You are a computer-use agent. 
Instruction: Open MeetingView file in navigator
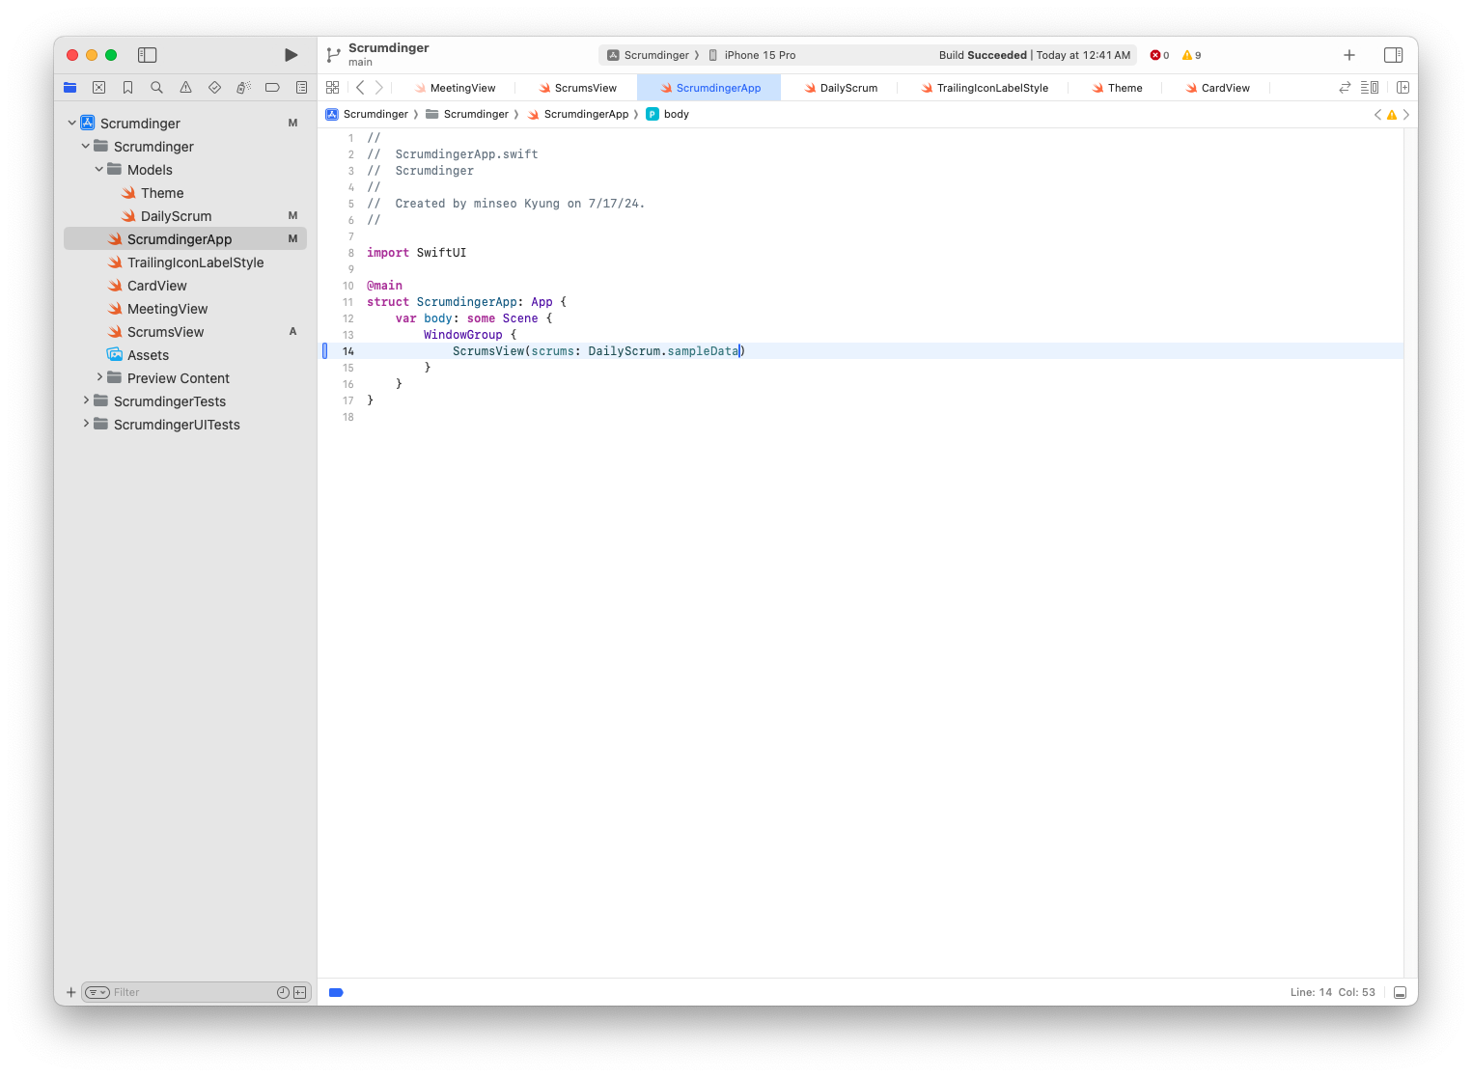click(185, 309)
